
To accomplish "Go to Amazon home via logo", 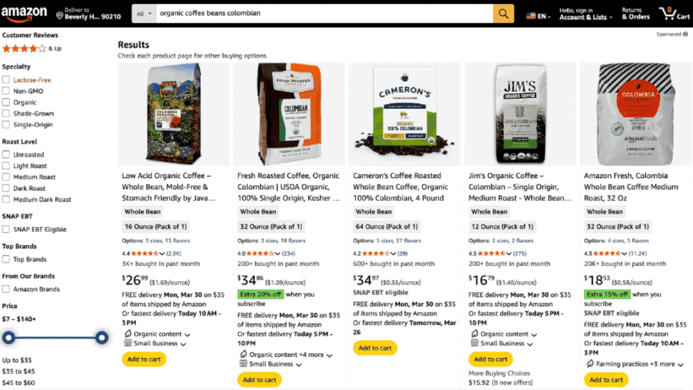I will tap(24, 14).
